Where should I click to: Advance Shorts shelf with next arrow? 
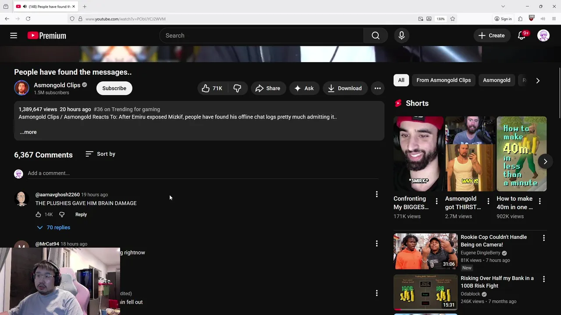tap(545, 161)
